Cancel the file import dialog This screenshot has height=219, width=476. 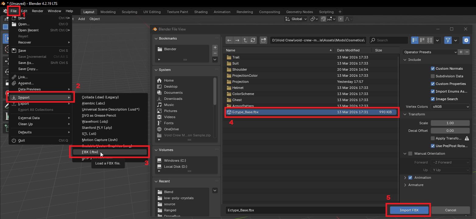(450, 210)
